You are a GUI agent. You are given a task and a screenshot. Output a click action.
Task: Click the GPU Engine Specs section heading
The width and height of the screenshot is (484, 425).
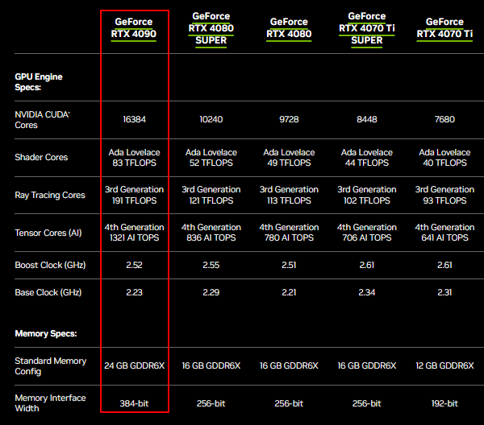tap(39, 82)
